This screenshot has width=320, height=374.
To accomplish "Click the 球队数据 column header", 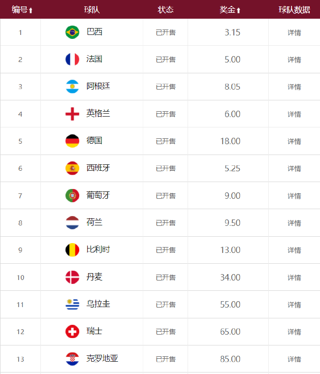I will [294, 10].
